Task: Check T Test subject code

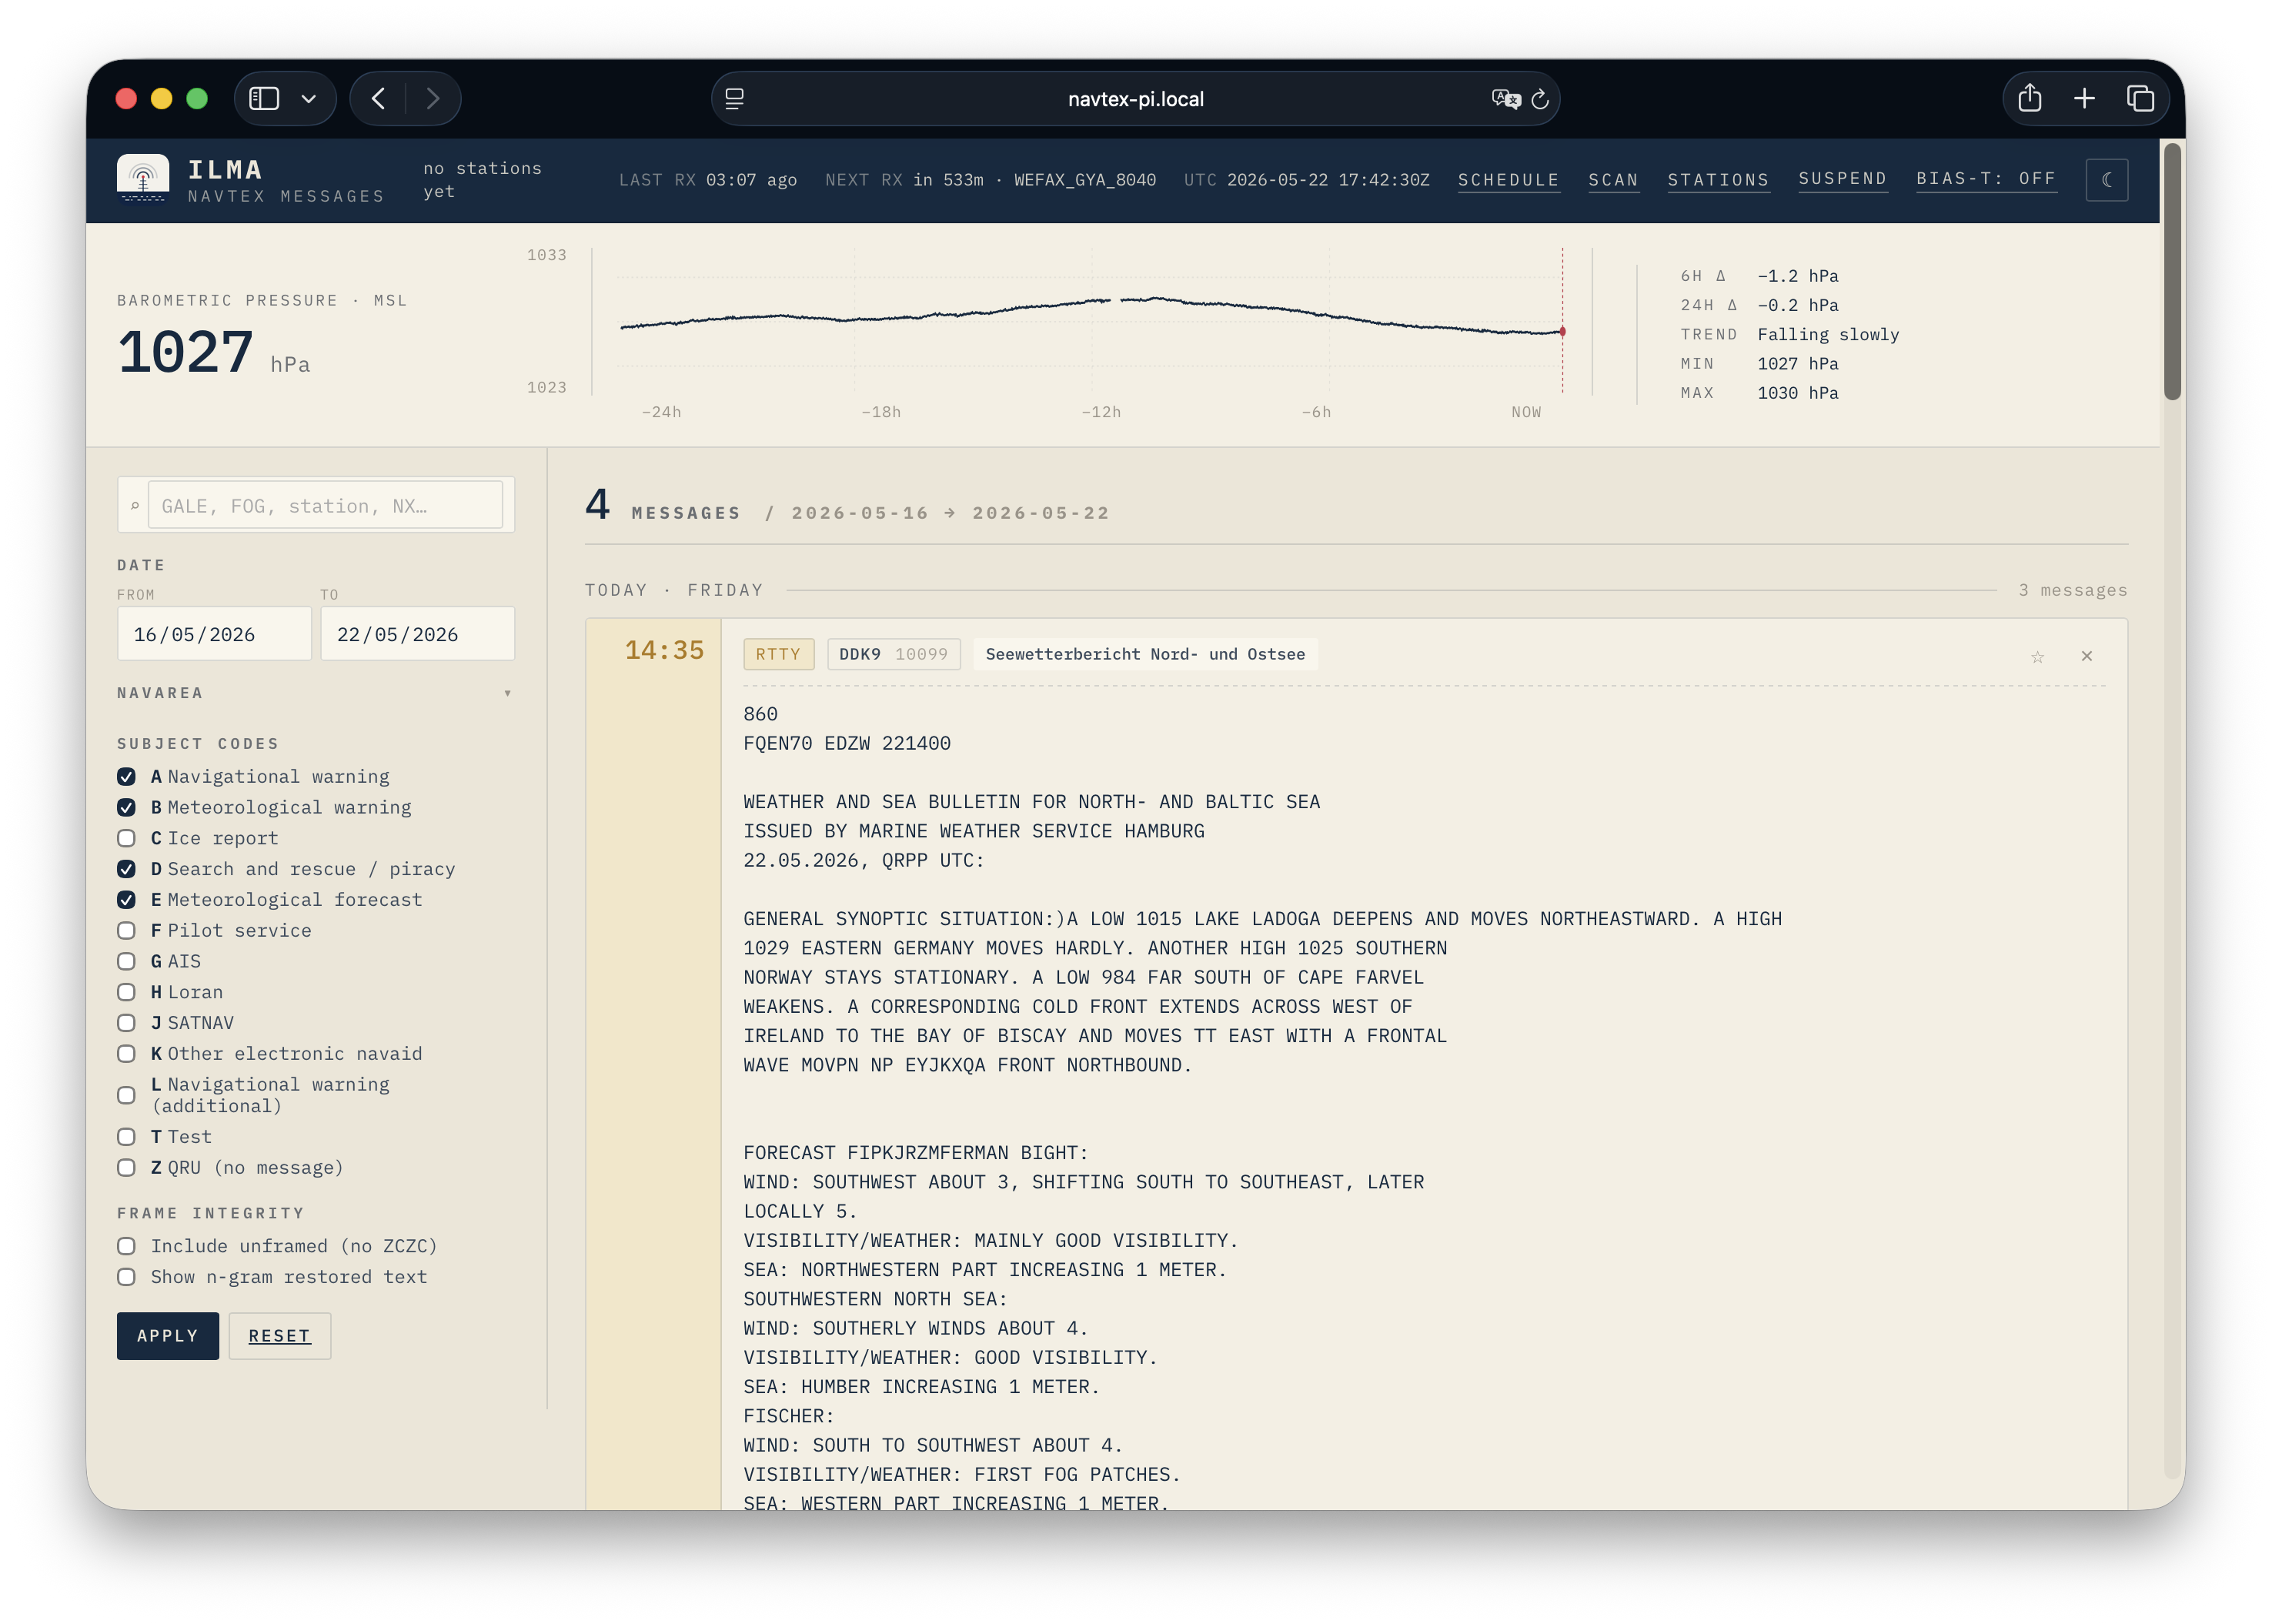Action: pos(126,1137)
